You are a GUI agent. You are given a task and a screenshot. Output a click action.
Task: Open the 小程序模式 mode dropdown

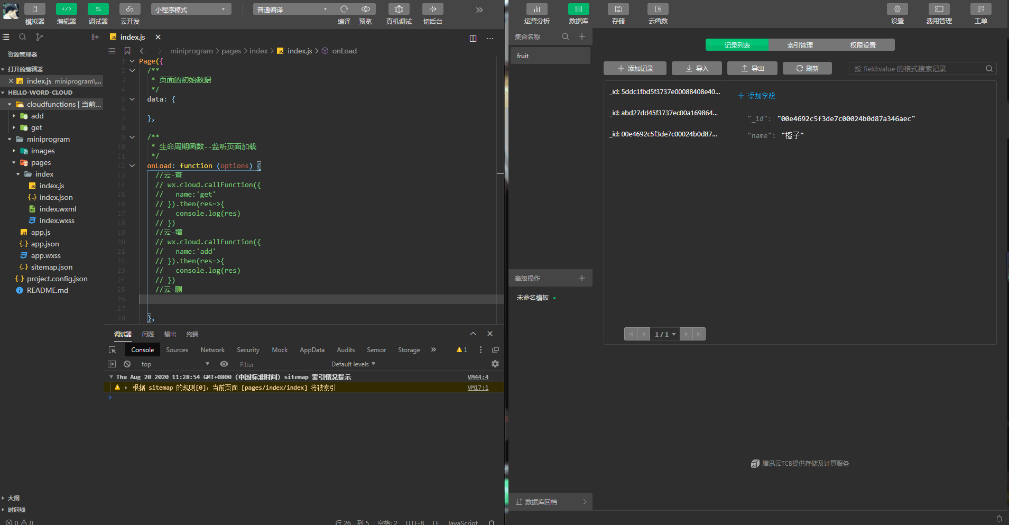(x=191, y=9)
